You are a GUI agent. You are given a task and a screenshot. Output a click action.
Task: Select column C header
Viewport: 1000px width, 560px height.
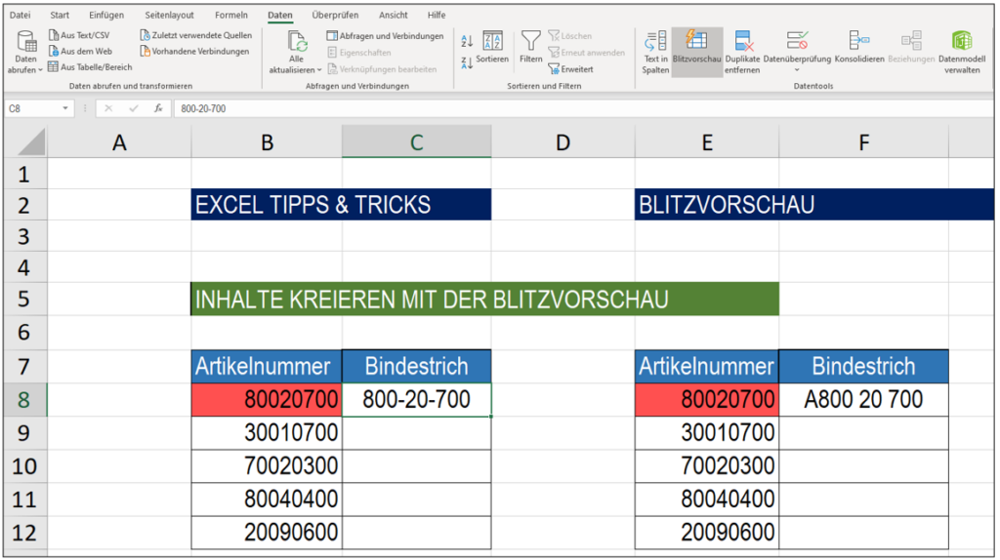coord(416,141)
